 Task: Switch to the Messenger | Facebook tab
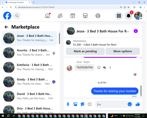tap(18, 2)
